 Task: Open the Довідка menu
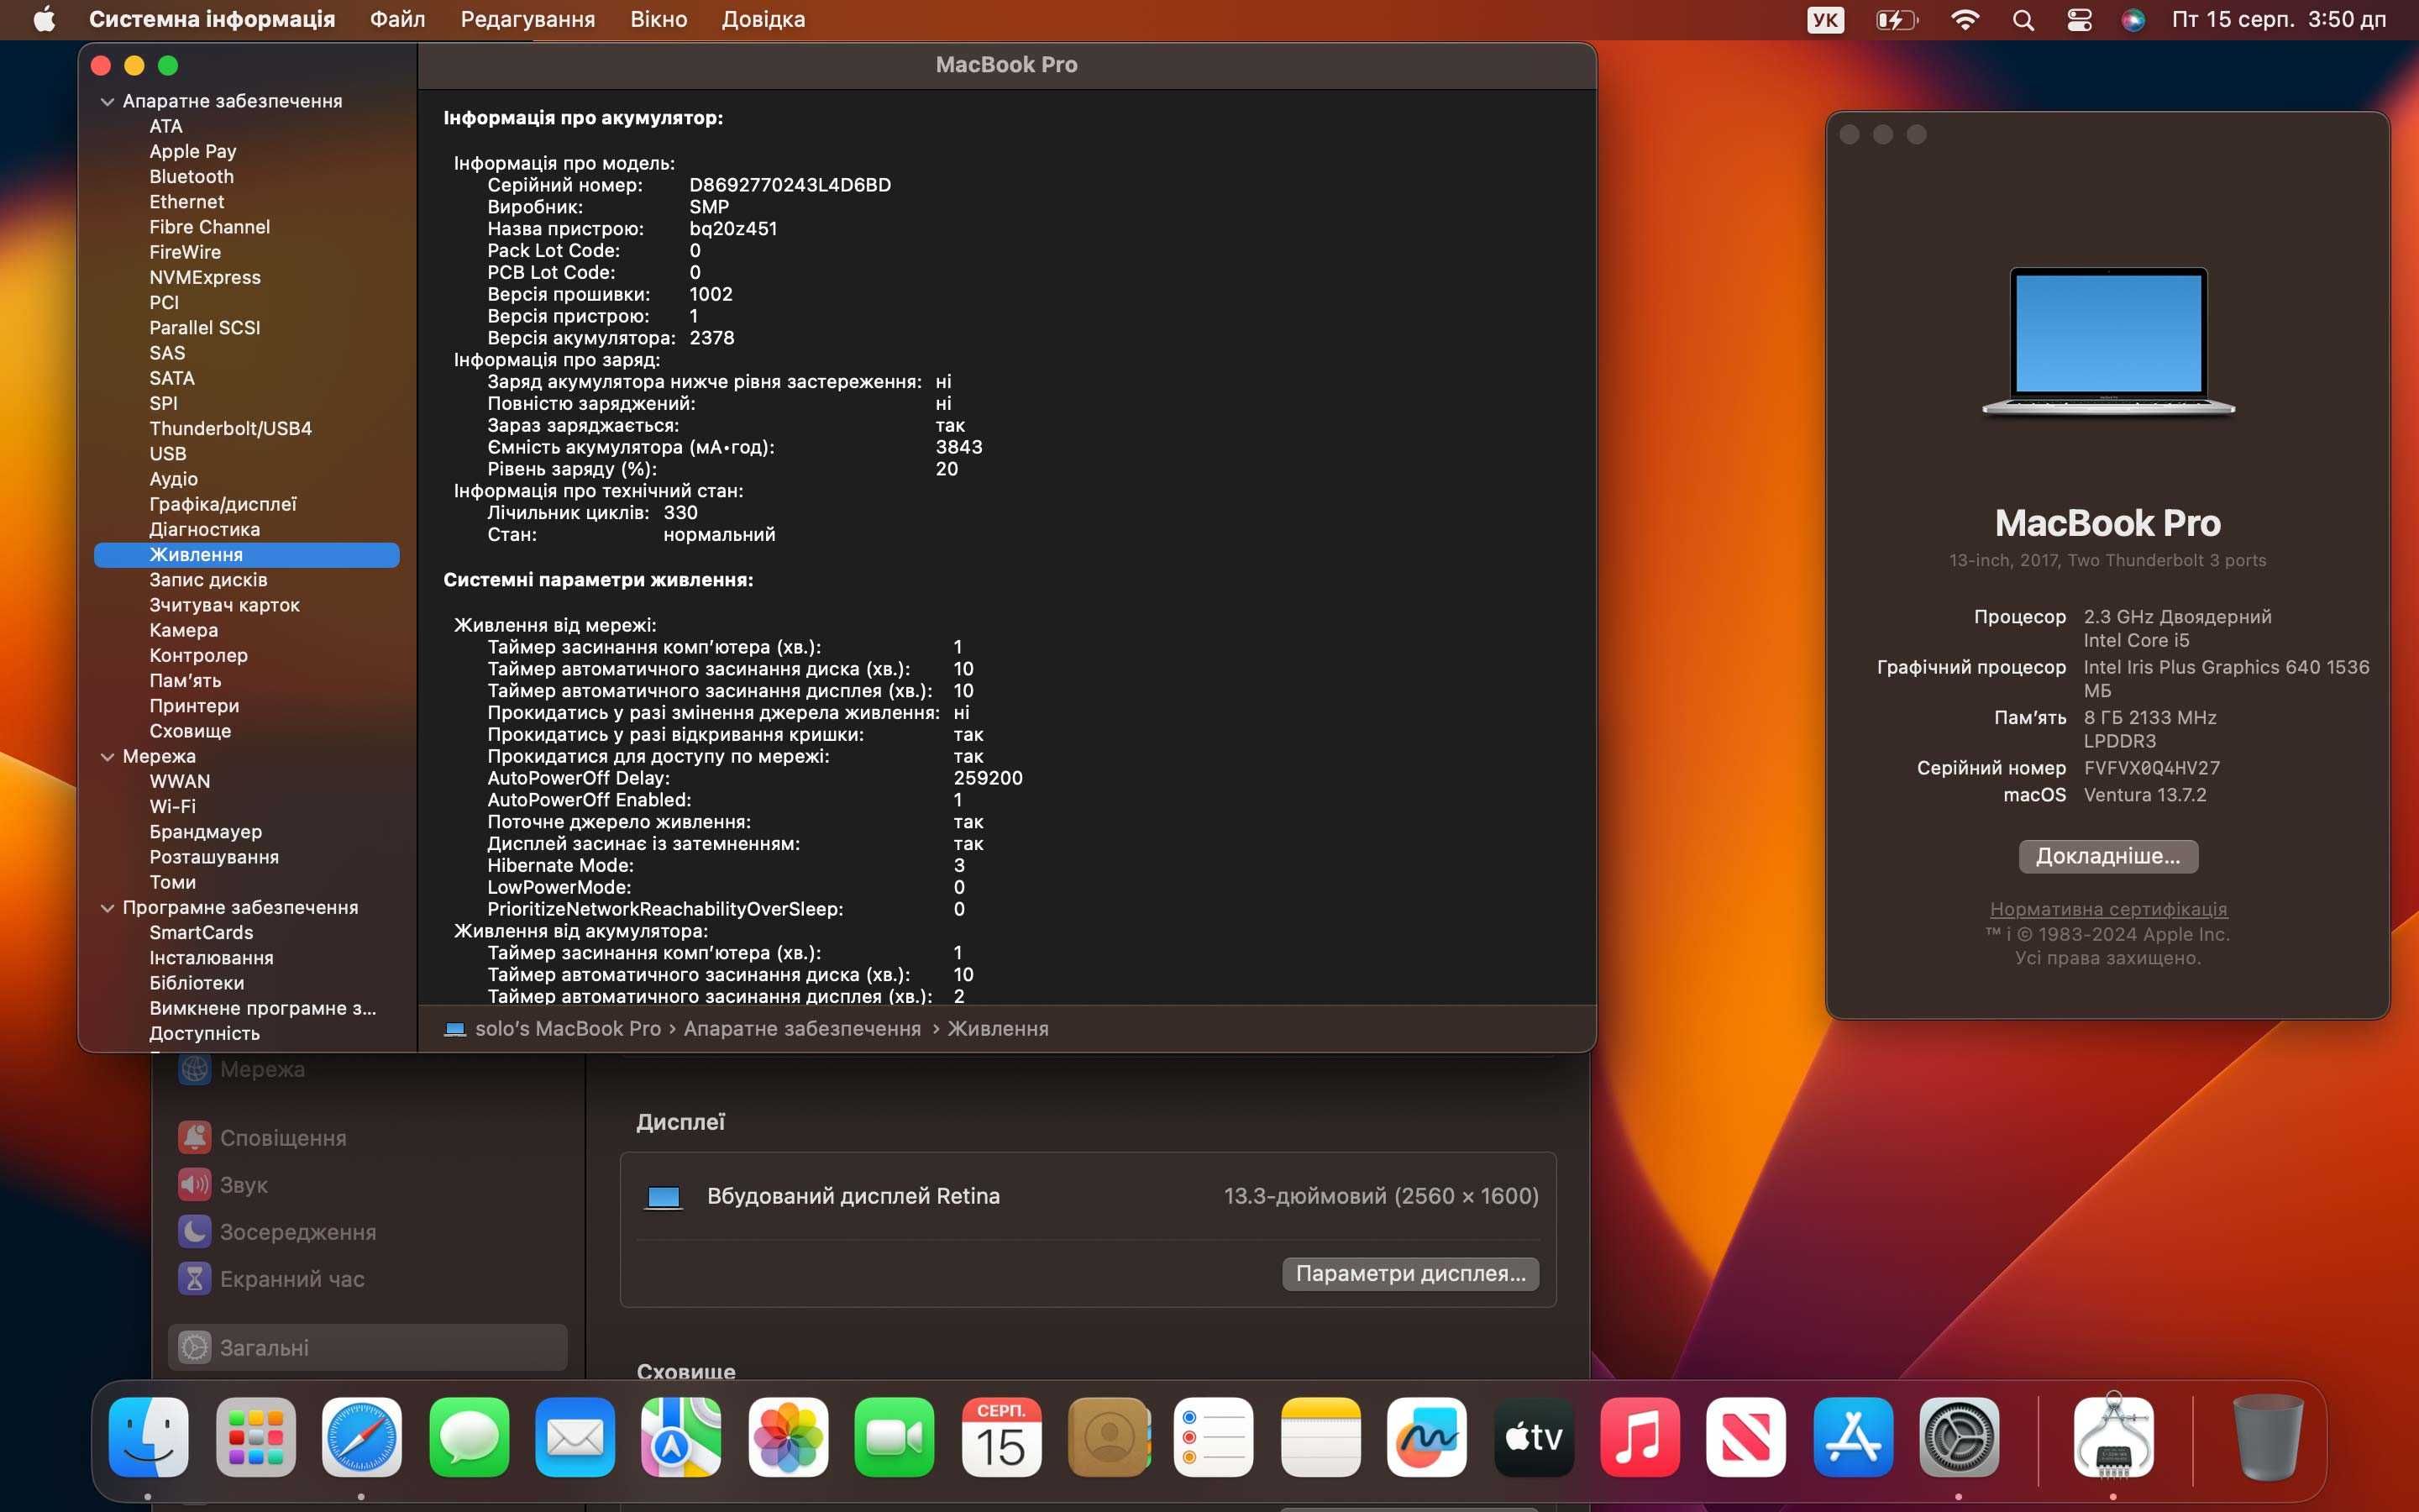[x=763, y=20]
